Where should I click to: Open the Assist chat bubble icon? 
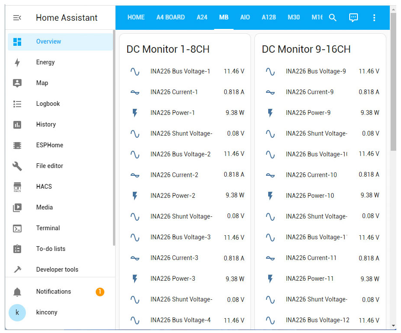(353, 18)
